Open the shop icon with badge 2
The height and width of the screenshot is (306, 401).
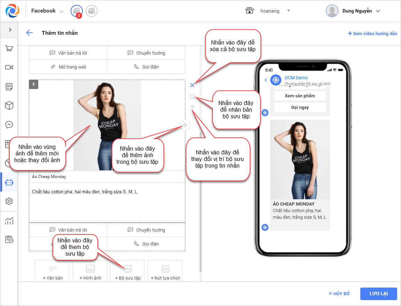pyautogui.click(x=77, y=11)
